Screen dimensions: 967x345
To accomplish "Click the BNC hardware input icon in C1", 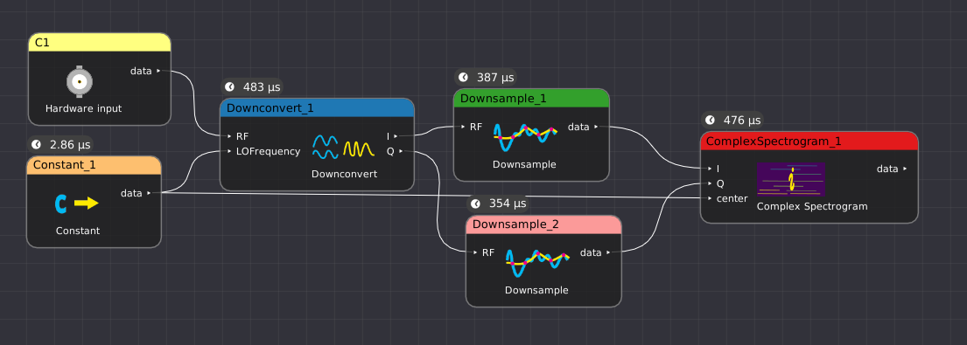I will point(80,81).
